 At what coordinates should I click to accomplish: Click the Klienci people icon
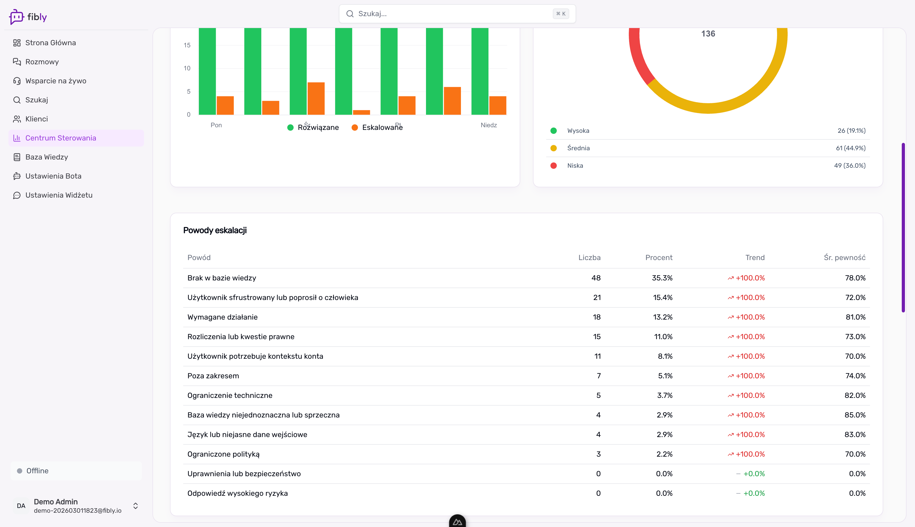17,119
